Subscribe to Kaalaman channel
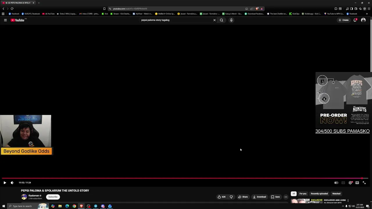 tap(53, 197)
